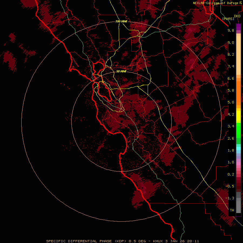Viewport: 243px width, 243px height.
Task: Click the 50 NMI range ring label
Action: (121, 71)
